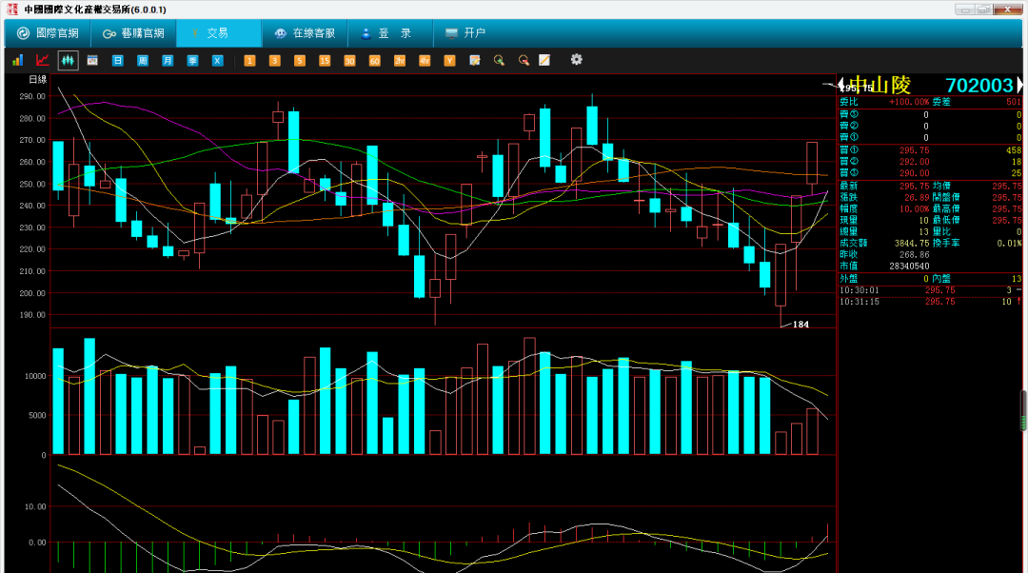Select buy level 3 price 290.00
The height and width of the screenshot is (573, 1028).
(914, 173)
